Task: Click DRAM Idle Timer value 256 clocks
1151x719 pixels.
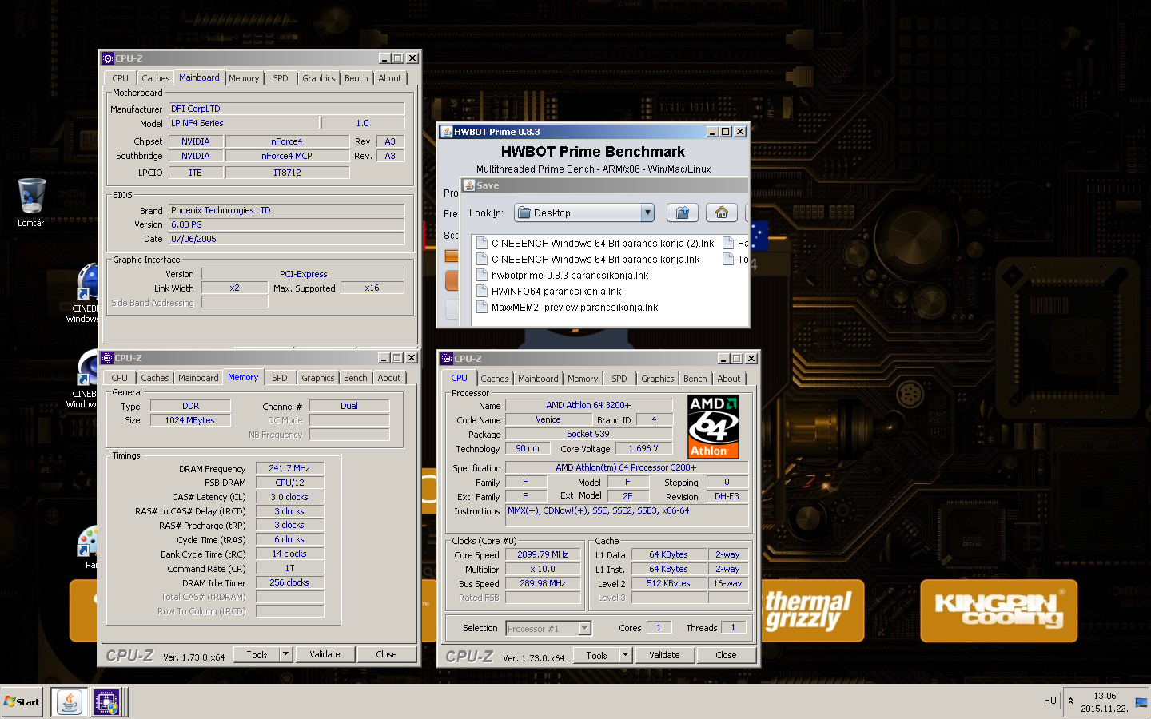Action: coord(289,583)
